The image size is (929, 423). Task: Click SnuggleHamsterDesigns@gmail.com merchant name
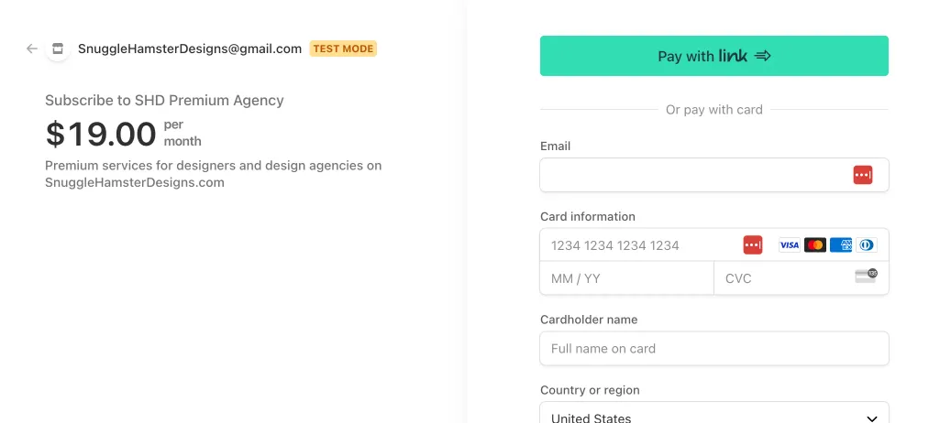click(190, 49)
